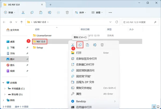Click the Rename icon in the context menu
161x109 pixels.
pyautogui.click(x=95, y=45)
